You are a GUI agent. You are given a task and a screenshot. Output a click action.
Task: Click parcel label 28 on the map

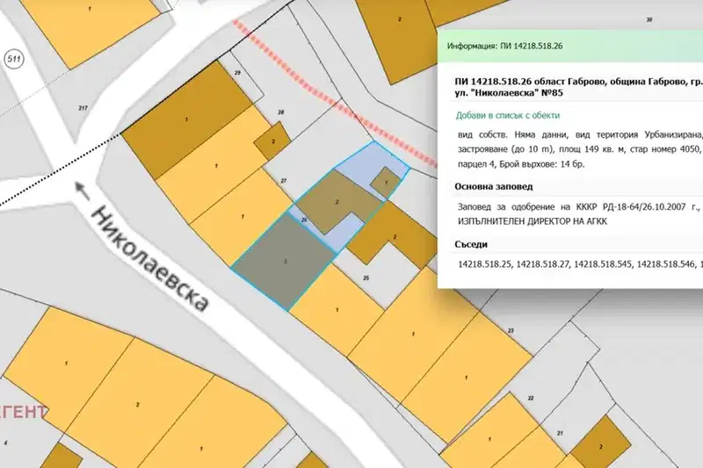tap(281, 112)
